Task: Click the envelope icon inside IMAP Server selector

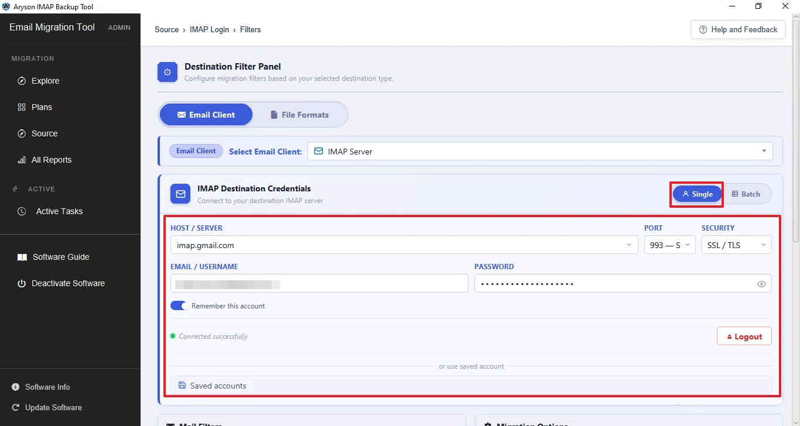Action: (319, 151)
